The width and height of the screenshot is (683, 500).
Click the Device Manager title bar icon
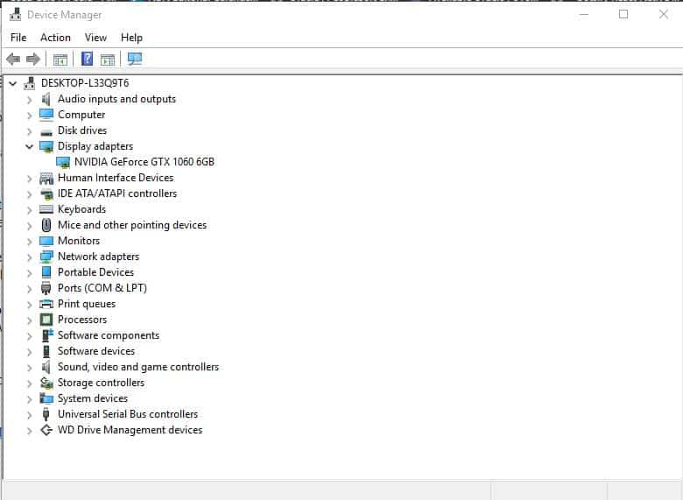click(x=15, y=14)
